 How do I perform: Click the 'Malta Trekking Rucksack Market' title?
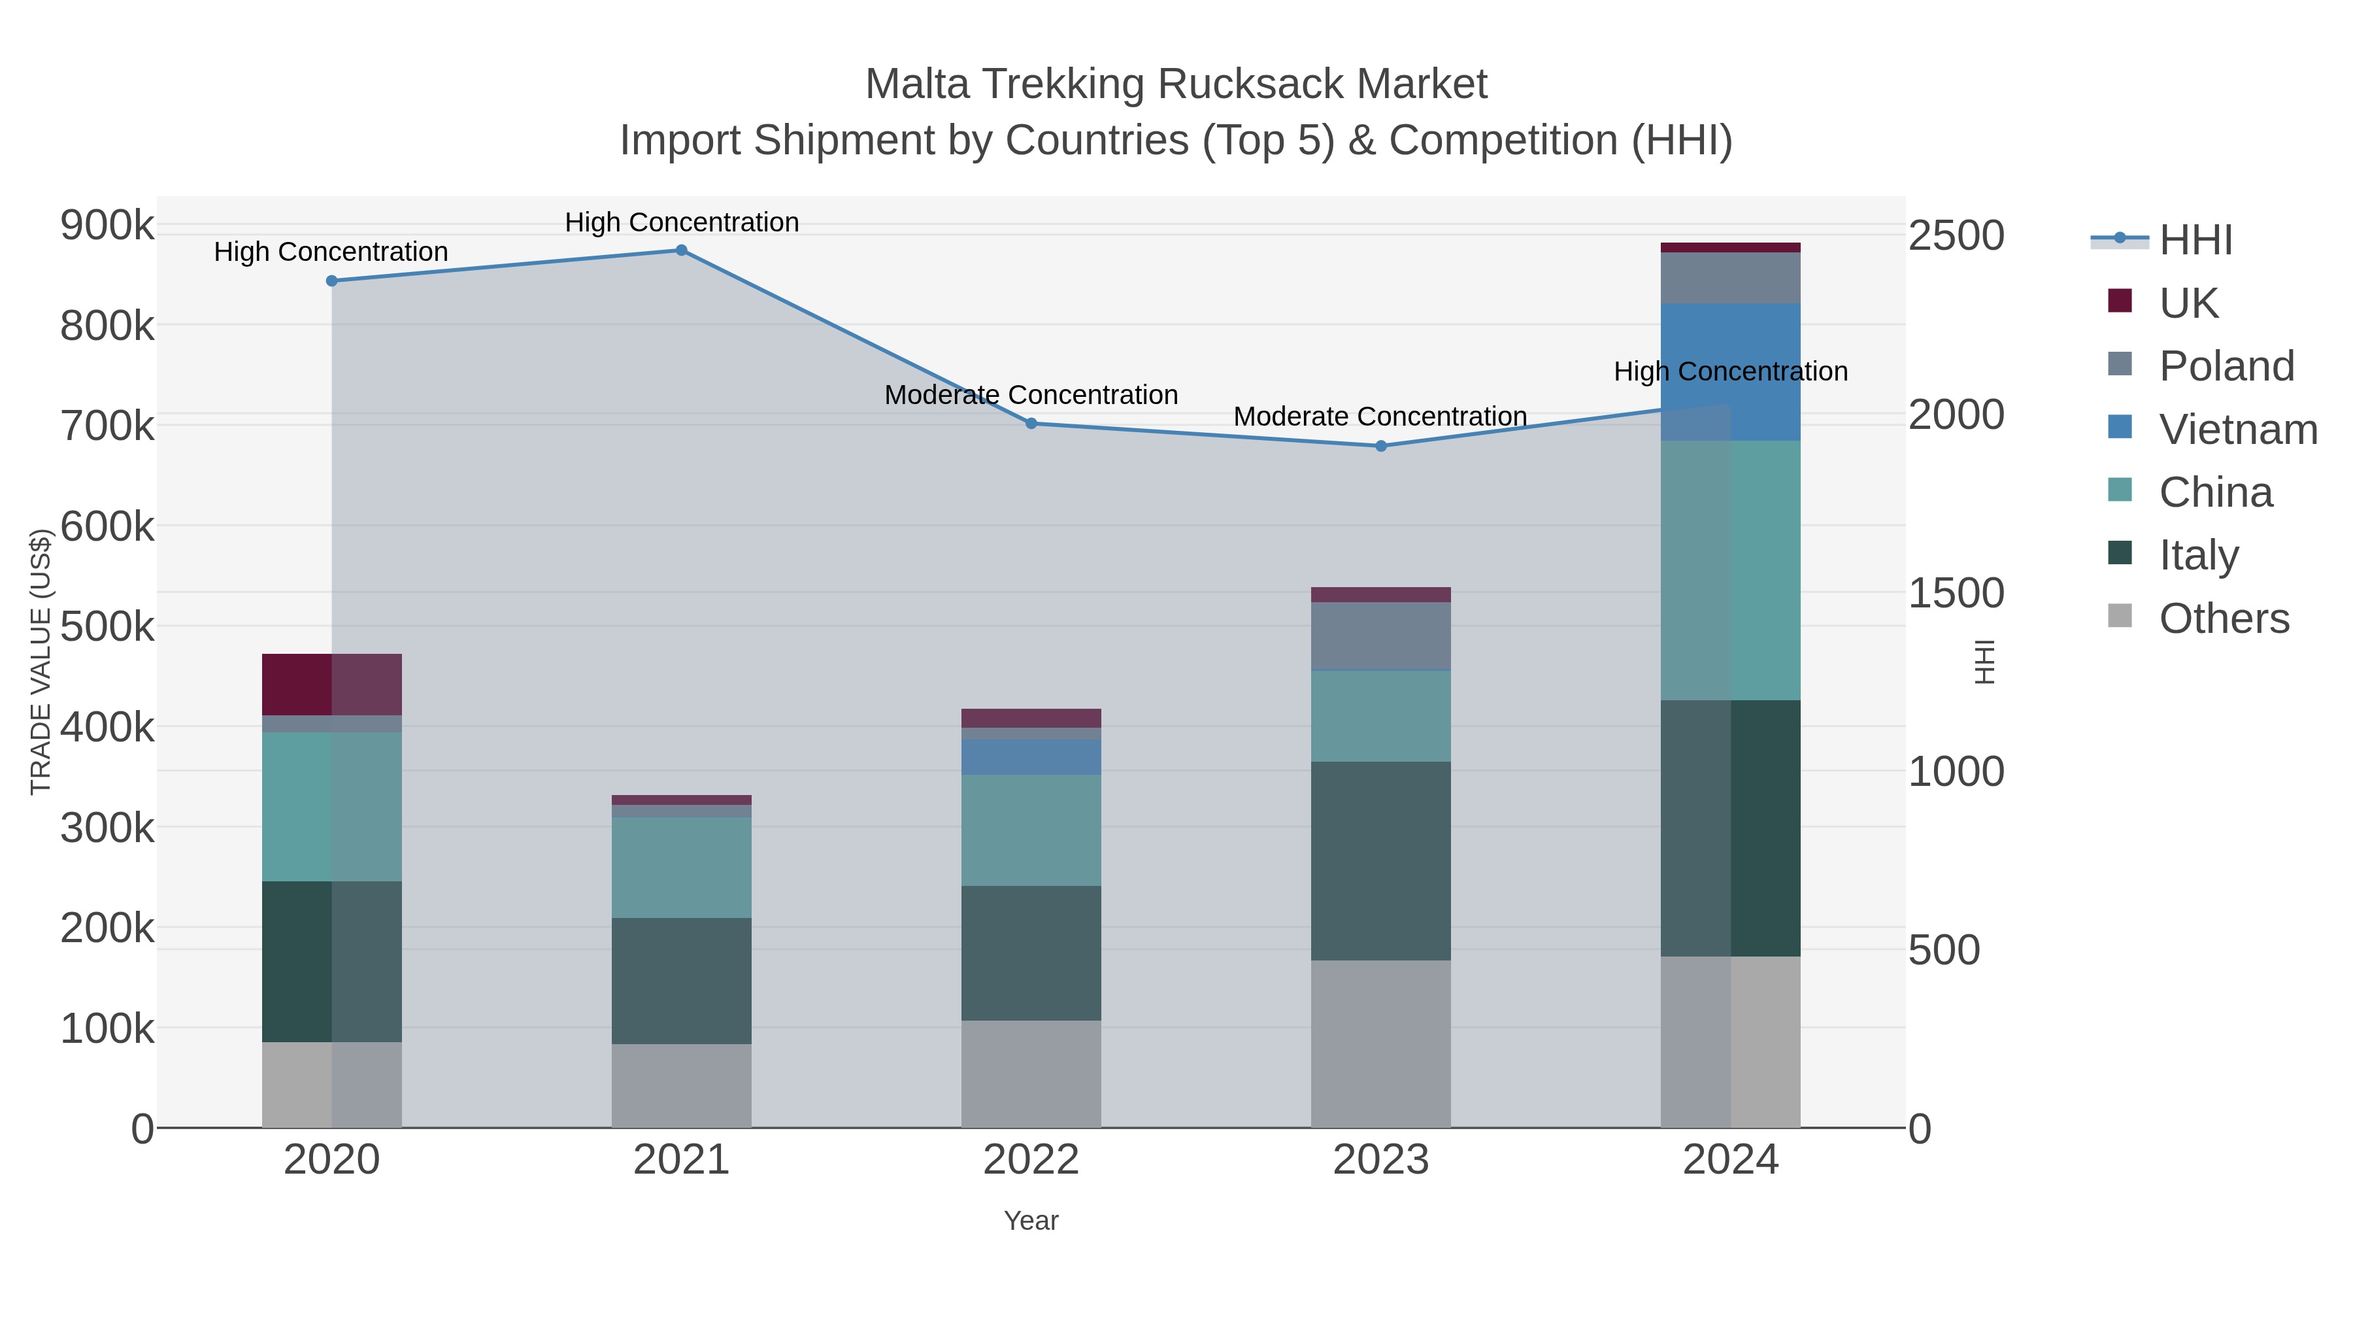click(x=1176, y=84)
